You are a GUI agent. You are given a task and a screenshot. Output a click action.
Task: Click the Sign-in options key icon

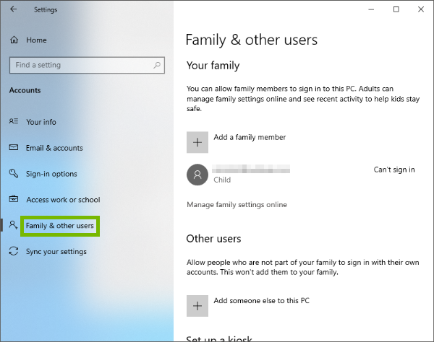tap(14, 173)
